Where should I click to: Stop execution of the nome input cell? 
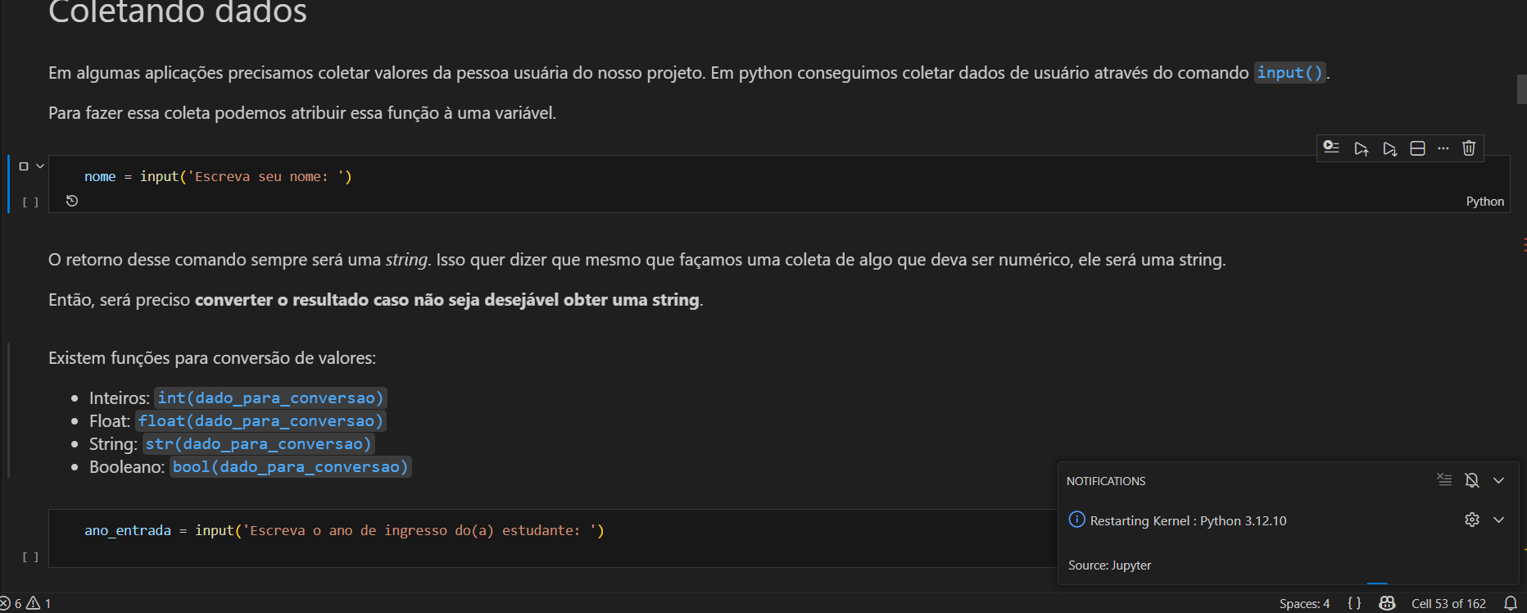click(24, 166)
